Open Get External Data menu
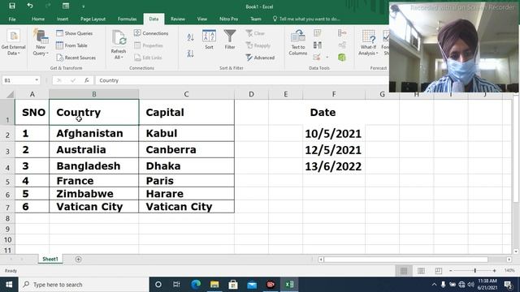This screenshot has width=520, height=292. (x=13, y=43)
